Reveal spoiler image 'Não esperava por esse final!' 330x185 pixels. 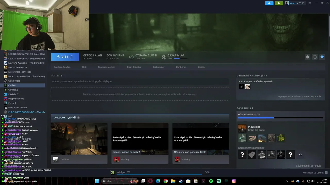click(x=201, y=139)
